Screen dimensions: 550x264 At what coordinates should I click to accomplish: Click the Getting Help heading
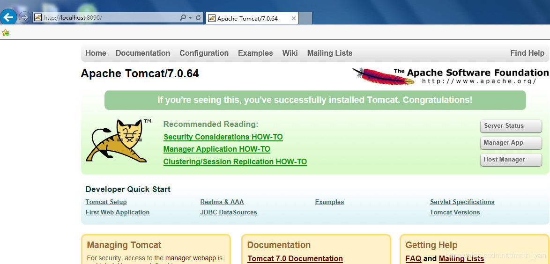pos(431,245)
